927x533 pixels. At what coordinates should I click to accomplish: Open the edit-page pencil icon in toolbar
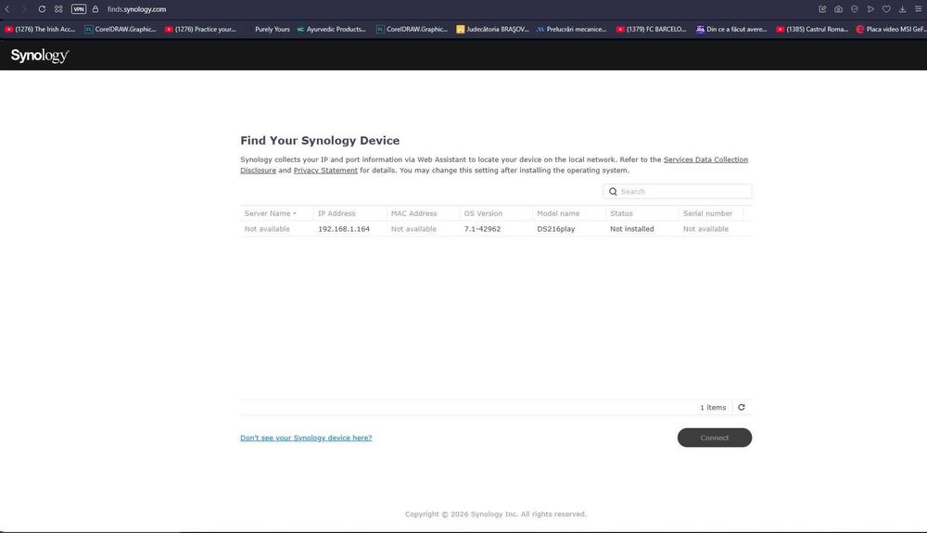(x=822, y=9)
